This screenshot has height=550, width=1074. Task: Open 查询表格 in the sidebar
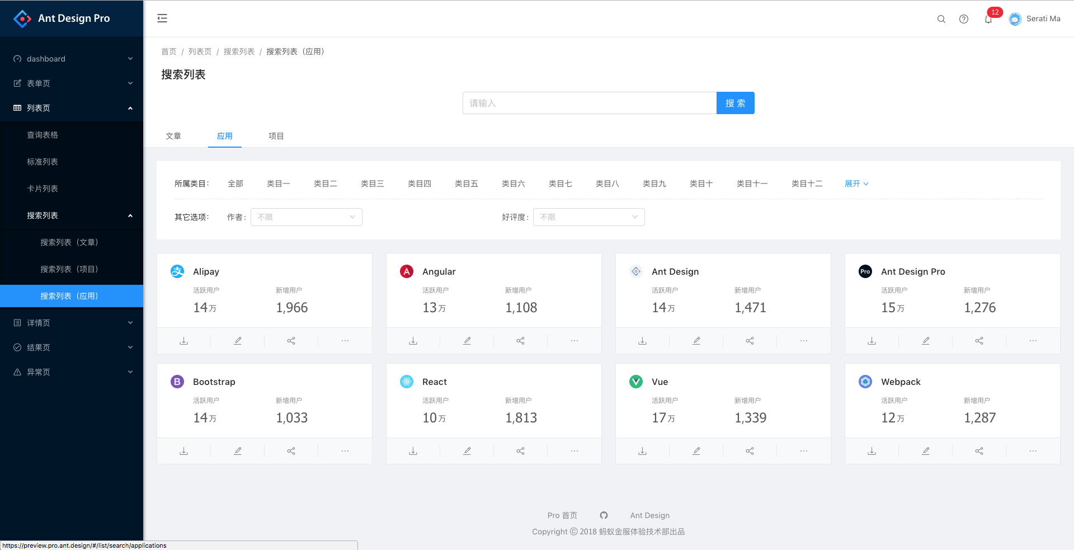click(72, 135)
